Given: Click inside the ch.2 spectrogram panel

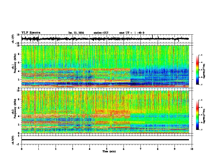Looking at the screenshot, I should [x=105, y=112].
